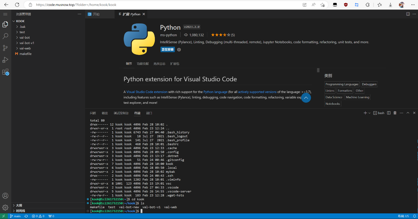This screenshot has height=219, width=418.
Task: Expand the test folder
Action: coord(48,32)
